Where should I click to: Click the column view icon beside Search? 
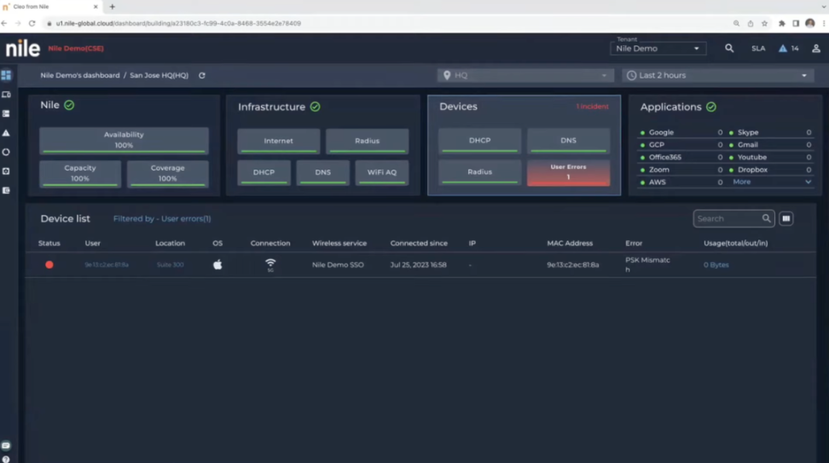[786, 219]
